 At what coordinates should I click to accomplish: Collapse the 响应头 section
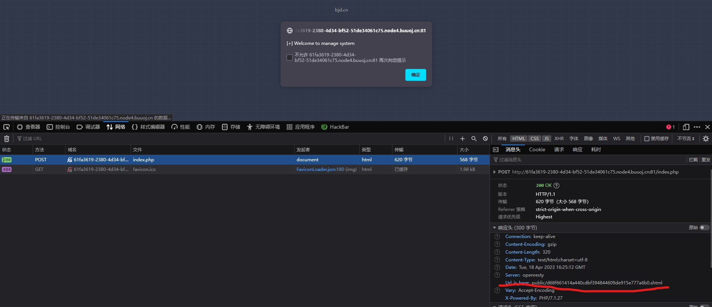pyautogui.click(x=494, y=228)
